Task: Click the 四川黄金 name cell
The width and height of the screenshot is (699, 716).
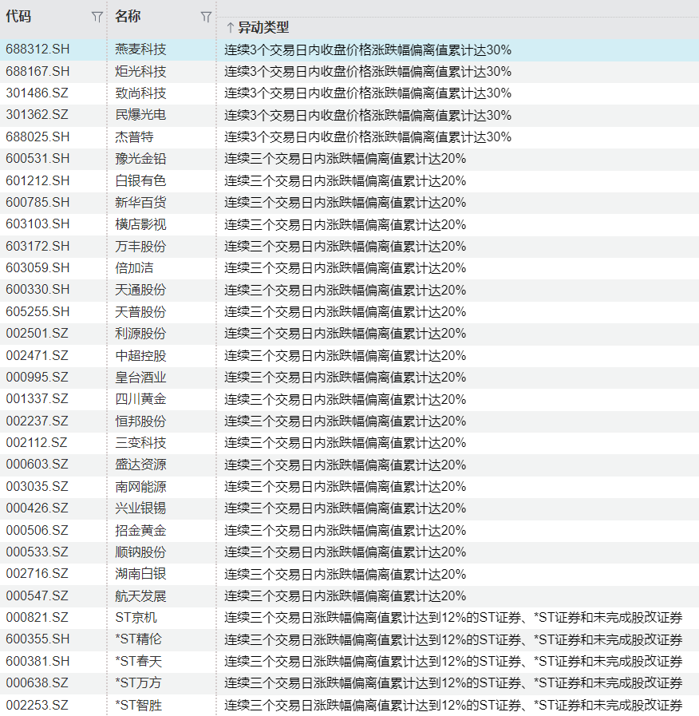Action: [x=140, y=399]
